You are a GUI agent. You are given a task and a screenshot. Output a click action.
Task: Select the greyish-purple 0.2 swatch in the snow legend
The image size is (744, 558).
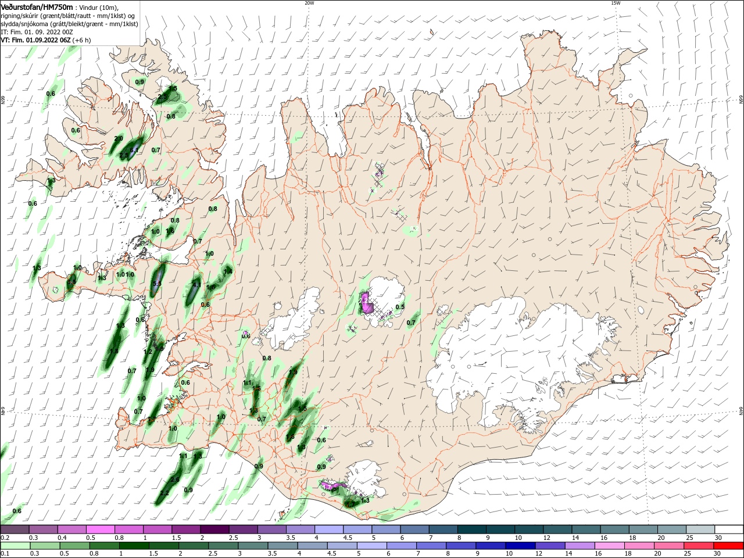[x=15, y=530]
